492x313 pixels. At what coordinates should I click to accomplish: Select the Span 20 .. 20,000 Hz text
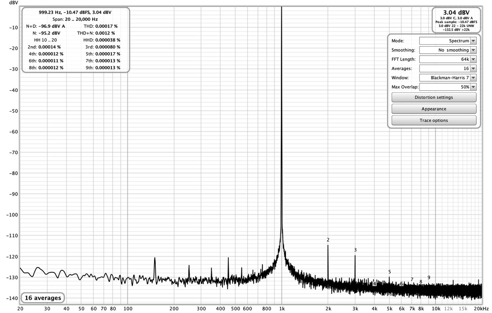pos(75,19)
